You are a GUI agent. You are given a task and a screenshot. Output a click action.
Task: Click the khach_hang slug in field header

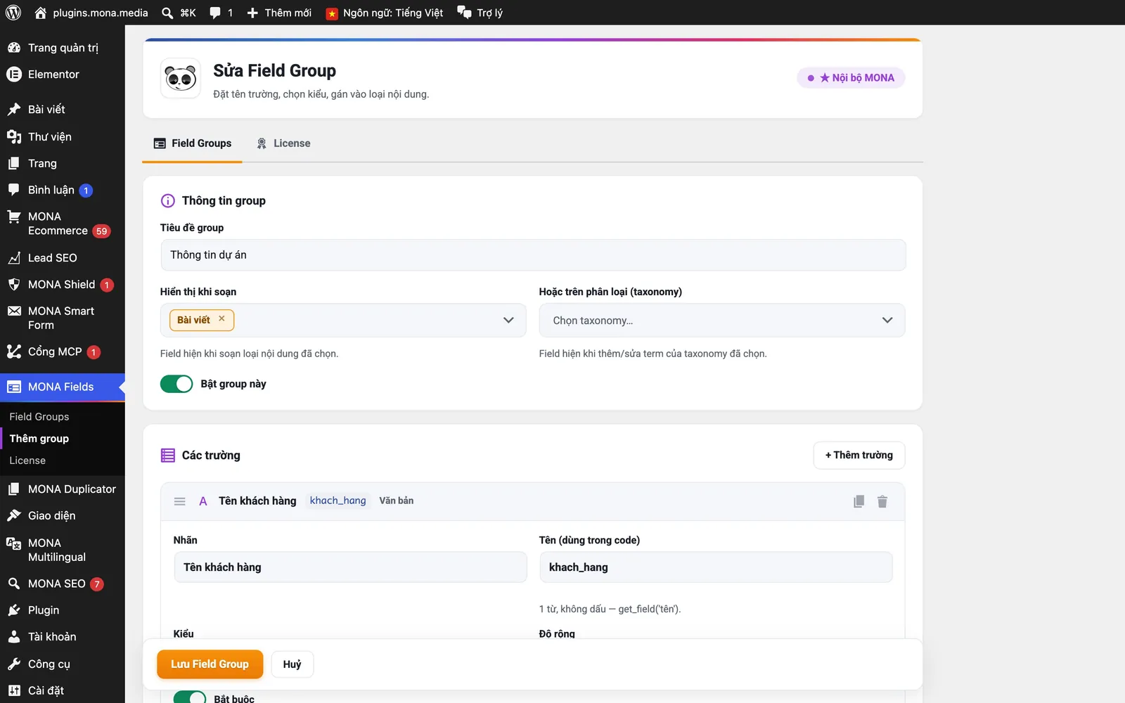click(x=337, y=501)
